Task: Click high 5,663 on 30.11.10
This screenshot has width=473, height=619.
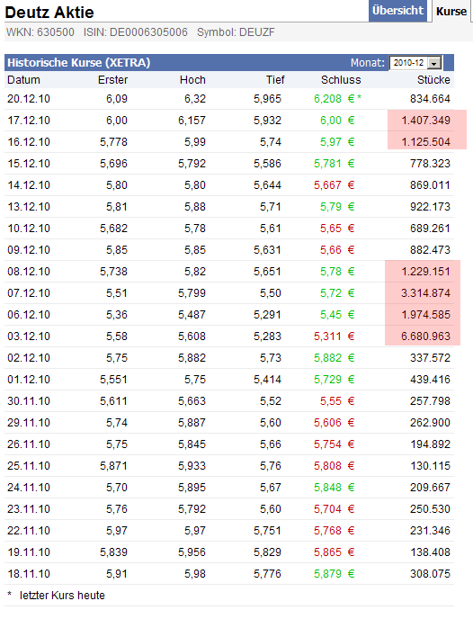Action: click(x=192, y=401)
